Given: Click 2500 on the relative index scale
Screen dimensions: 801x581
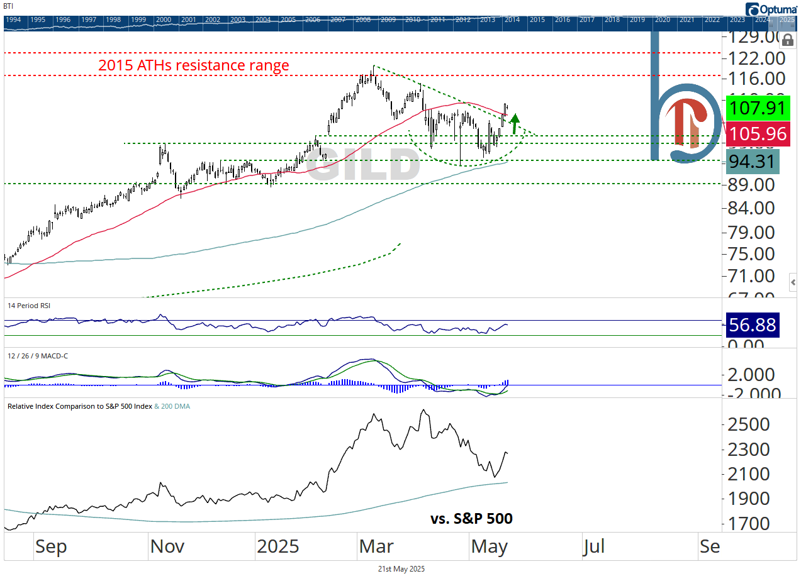Looking at the screenshot, I should [x=748, y=424].
